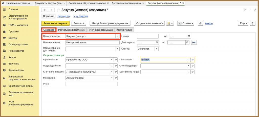This screenshot has height=117, width=259.
Task: Click the Записать button
Action: coord(79,23)
